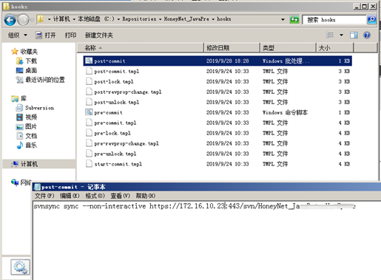
Task: Open Notepad 帮助(H) menu
Action: pyautogui.click(x=146, y=196)
